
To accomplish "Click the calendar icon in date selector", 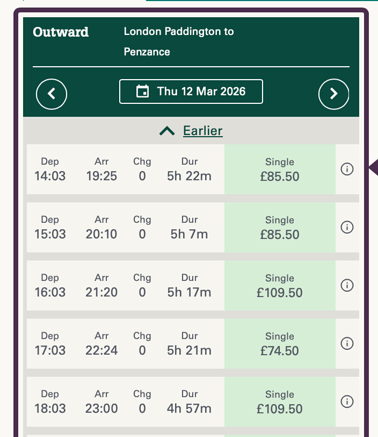I will coord(142,91).
